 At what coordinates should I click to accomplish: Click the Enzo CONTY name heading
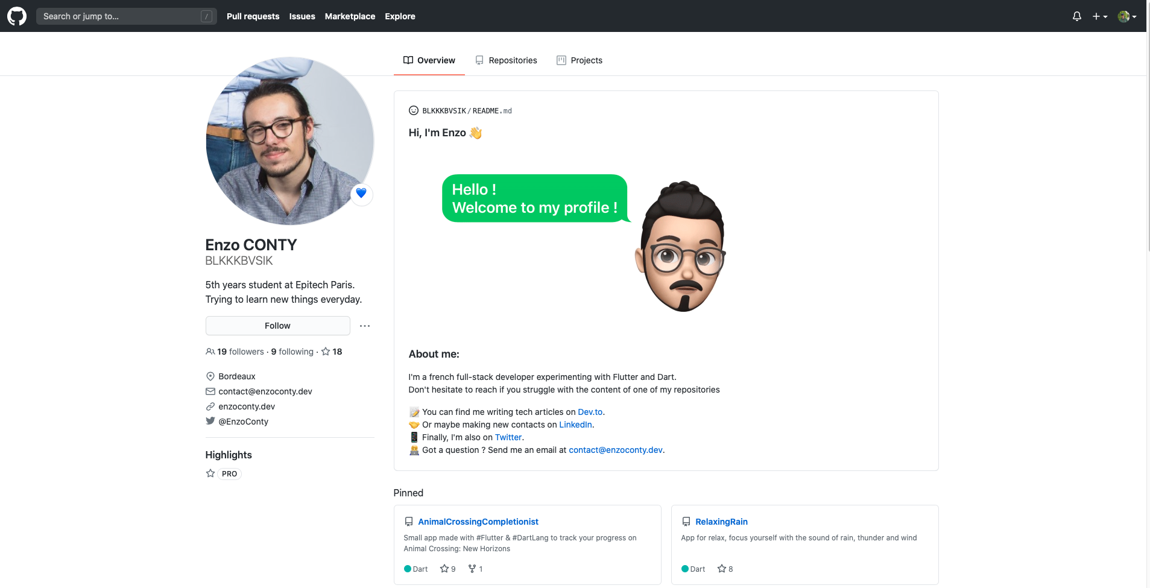(x=251, y=245)
